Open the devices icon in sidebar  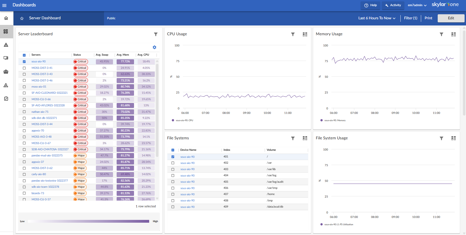6,58
